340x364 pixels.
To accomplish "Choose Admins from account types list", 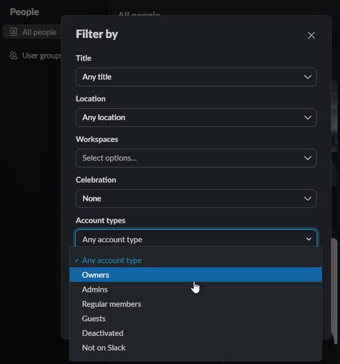I will coord(196,290).
